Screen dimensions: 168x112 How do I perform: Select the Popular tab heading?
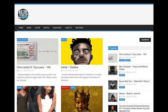tap(113, 48)
